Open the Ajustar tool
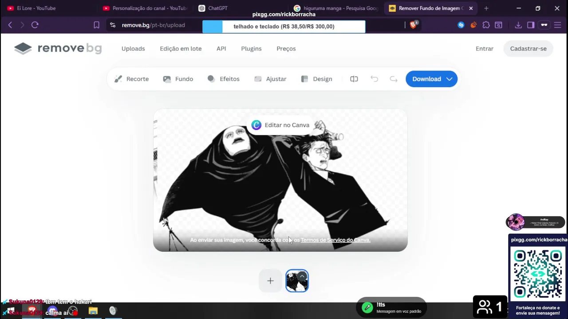The width and height of the screenshot is (568, 319). (x=270, y=79)
